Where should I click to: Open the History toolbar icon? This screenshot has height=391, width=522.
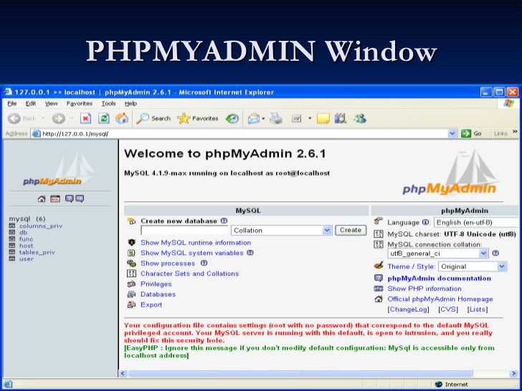pos(232,118)
